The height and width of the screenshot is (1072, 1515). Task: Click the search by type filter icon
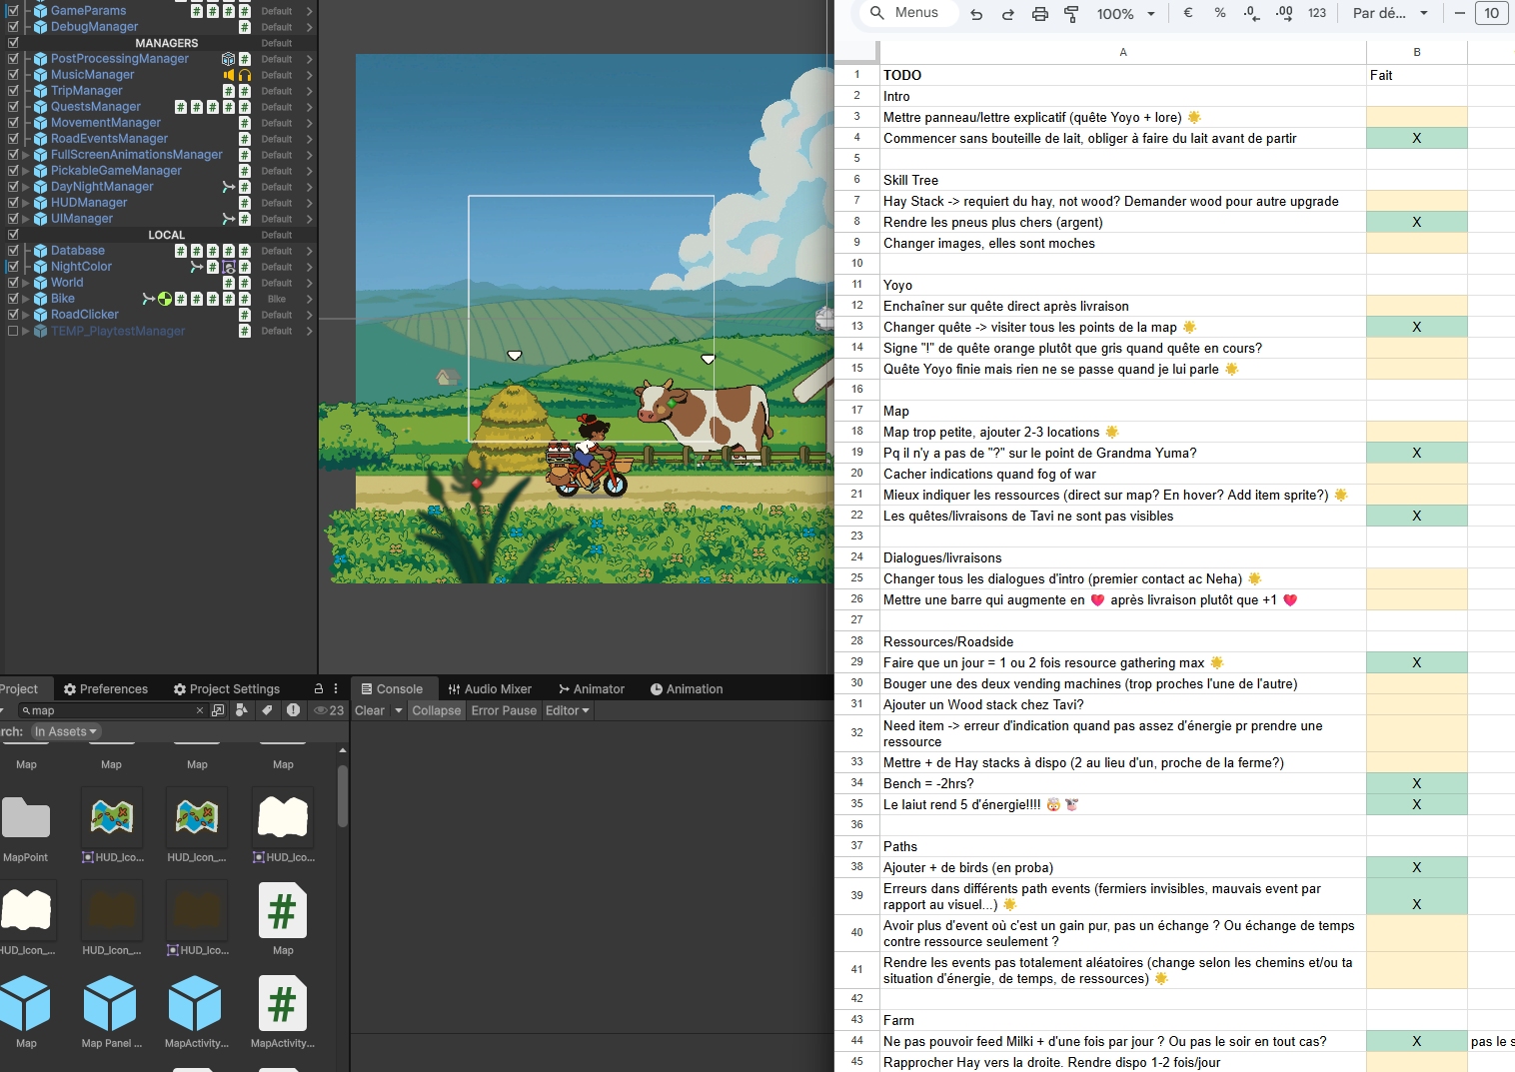pos(241,710)
